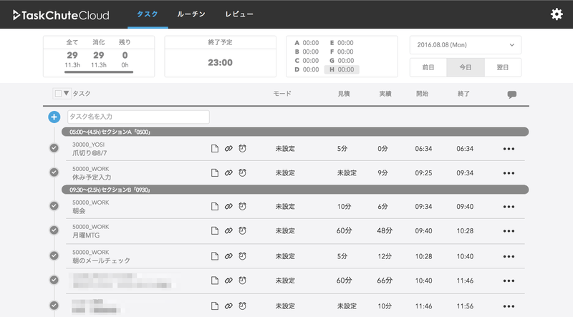
Task: Click link icon for 爪切り@8/7 task
Action: coord(228,148)
